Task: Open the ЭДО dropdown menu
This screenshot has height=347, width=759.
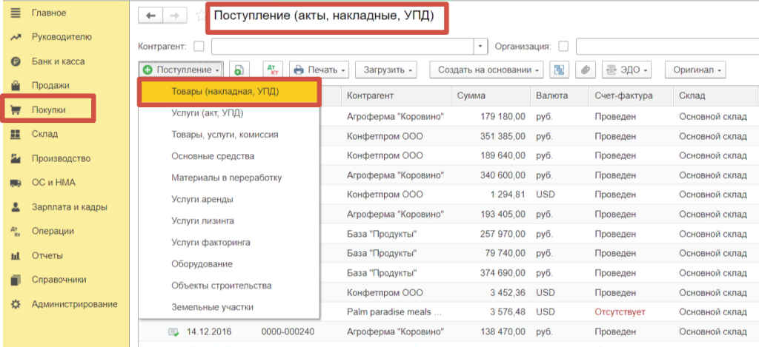Action: [x=626, y=70]
